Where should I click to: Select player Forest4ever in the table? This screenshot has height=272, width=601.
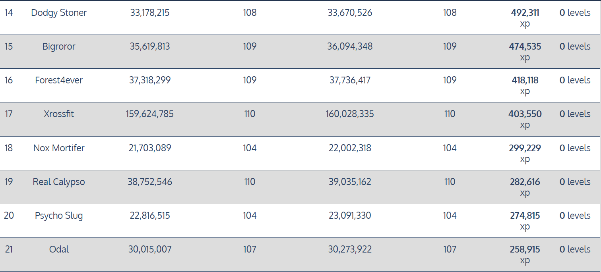click(x=59, y=80)
